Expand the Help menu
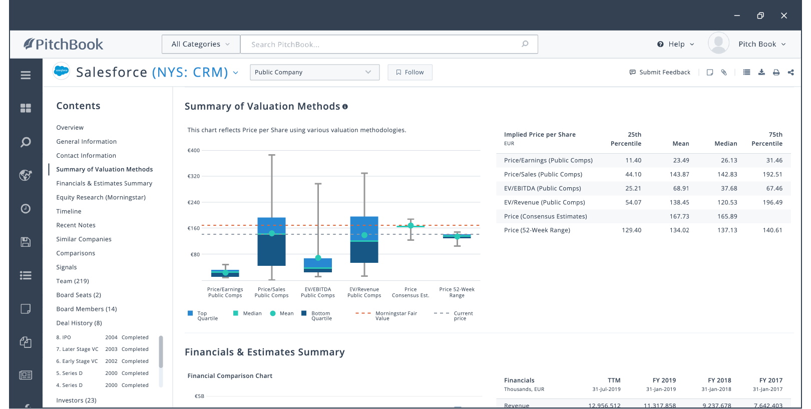The height and width of the screenshot is (409, 811). tap(676, 44)
